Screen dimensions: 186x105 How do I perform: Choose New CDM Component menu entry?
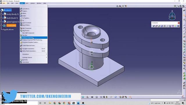point(34,33)
